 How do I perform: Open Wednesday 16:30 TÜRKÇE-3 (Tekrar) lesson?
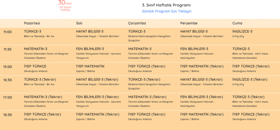(x=144, y=80)
